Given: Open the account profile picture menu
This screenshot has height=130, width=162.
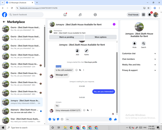Looking at the screenshot, I should click(156, 15).
